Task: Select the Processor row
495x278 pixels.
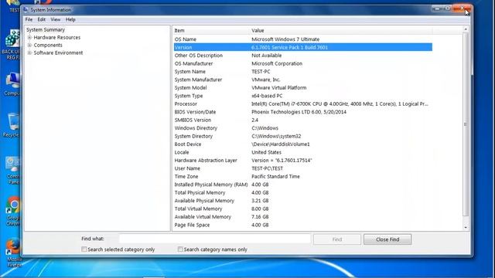Action: (302, 104)
